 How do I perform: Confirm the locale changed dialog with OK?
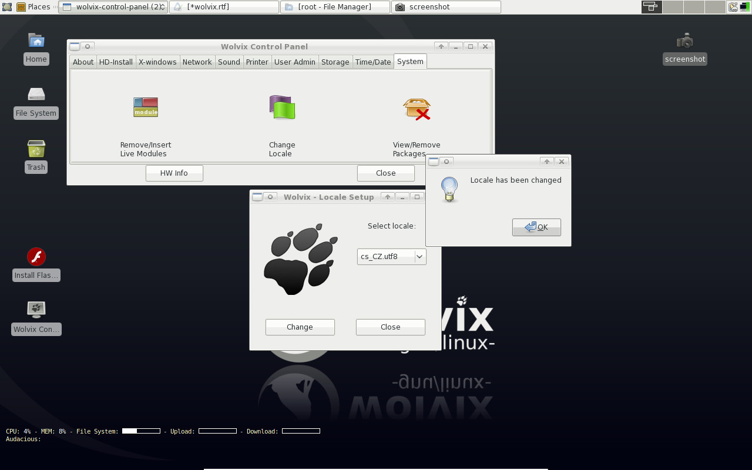point(536,227)
